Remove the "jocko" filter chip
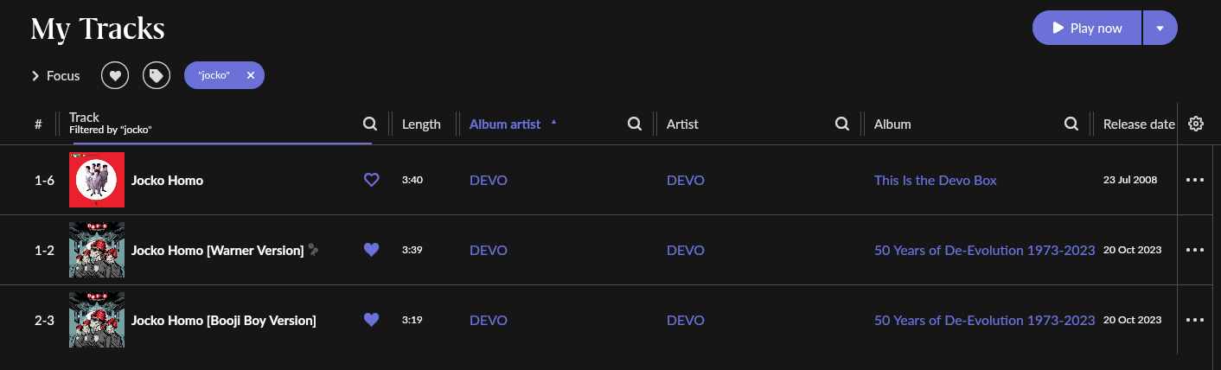Viewport: 1221px width, 370px height. click(x=250, y=75)
